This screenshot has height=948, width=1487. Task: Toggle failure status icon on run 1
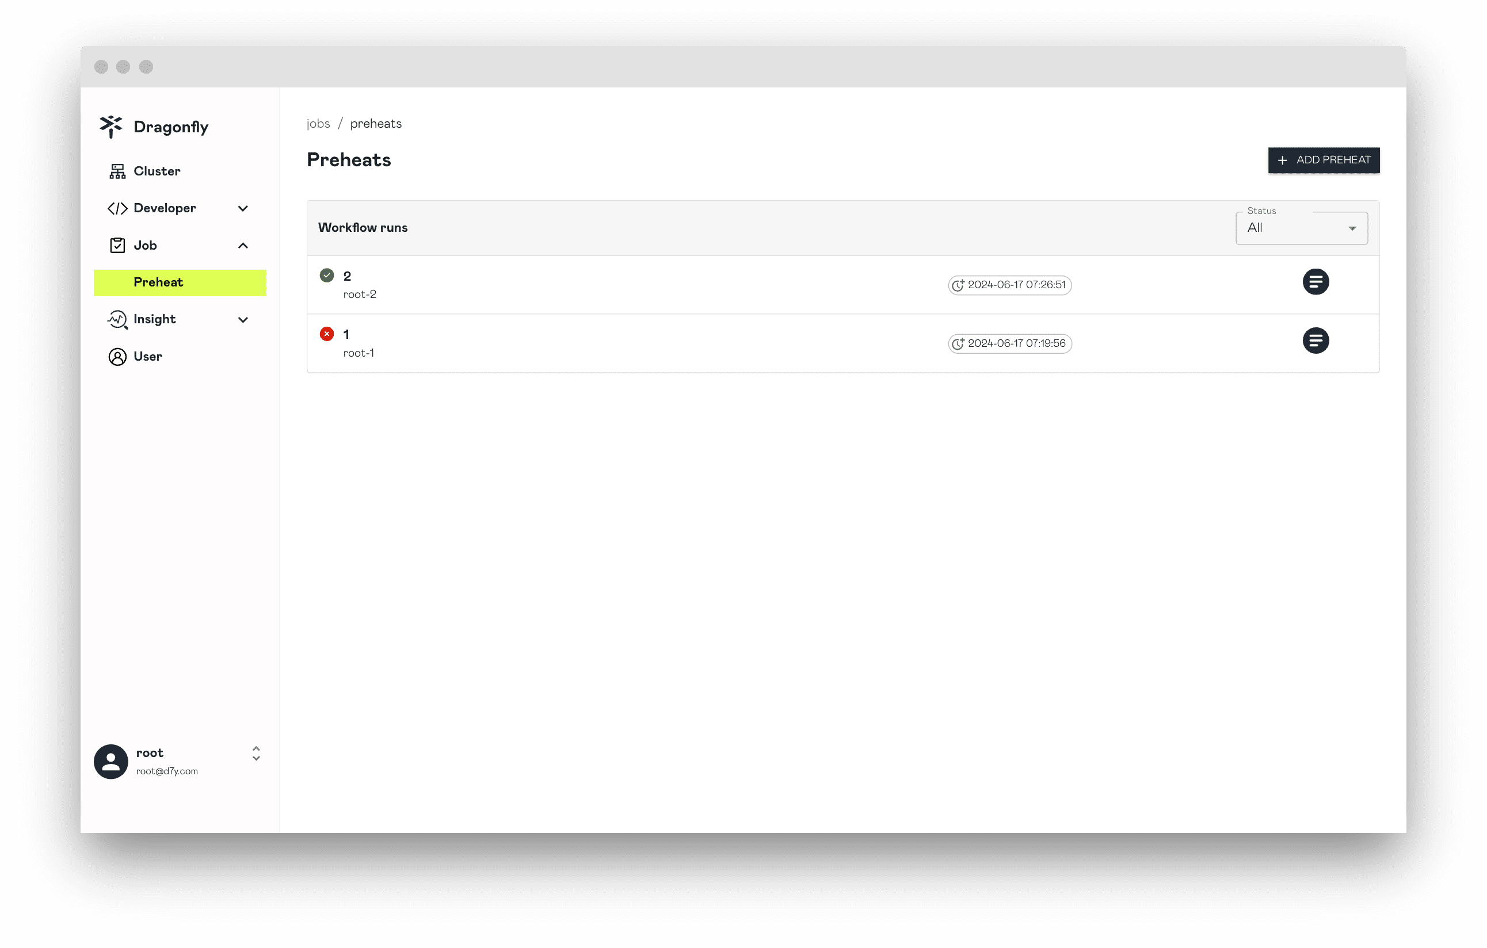coord(327,334)
